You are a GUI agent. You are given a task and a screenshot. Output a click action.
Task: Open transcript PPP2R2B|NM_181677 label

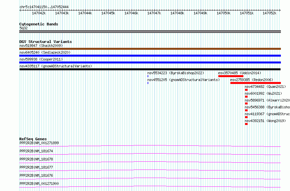point(36,167)
